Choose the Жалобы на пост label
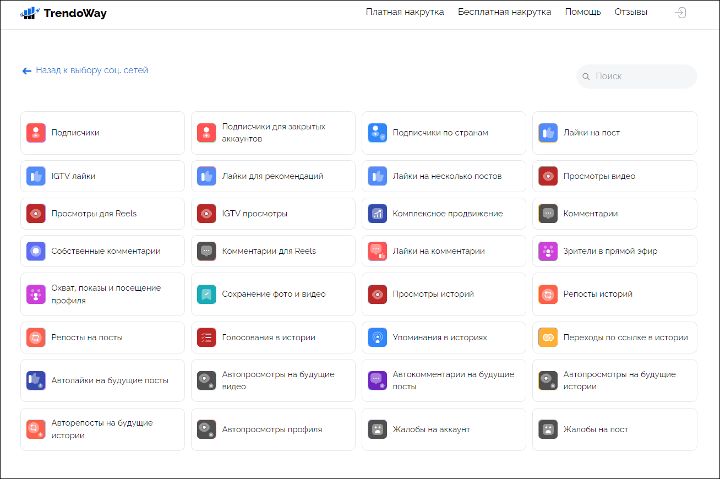The height and width of the screenshot is (479, 720). (596, 429)
